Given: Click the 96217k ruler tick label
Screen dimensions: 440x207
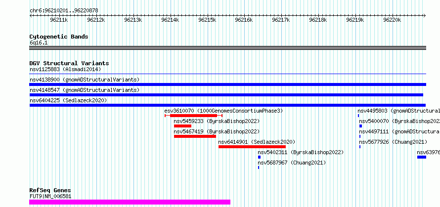Looking at the screenshot, I should pos(281,20).
